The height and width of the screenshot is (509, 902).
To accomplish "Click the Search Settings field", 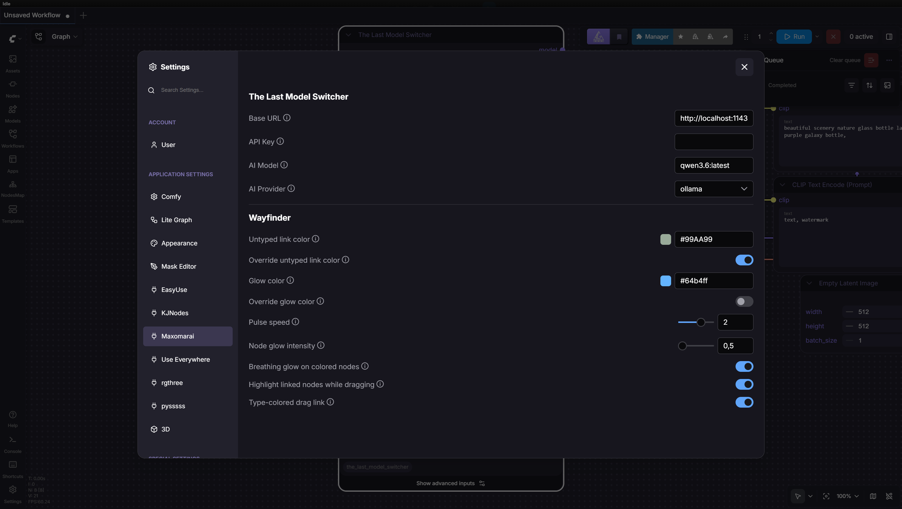I will pos(188,90).
